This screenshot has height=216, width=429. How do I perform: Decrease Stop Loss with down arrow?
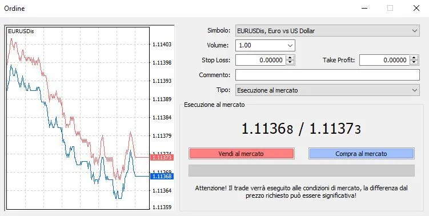290,62
